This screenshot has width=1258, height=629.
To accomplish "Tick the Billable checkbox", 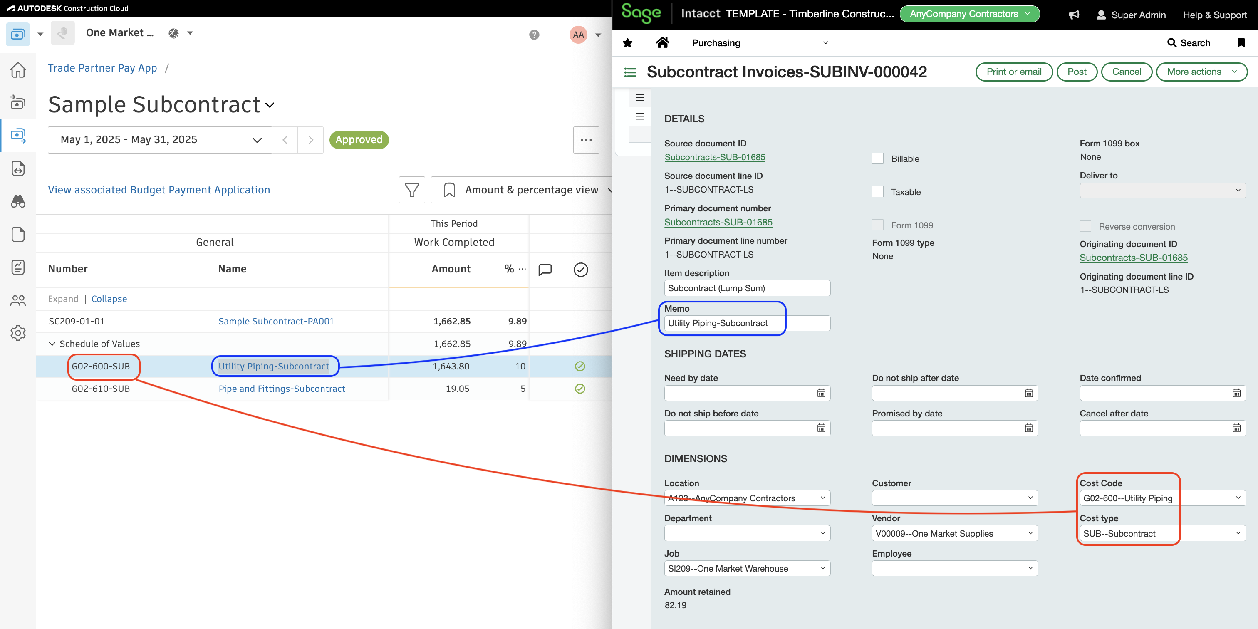I will tap(878, 159).
